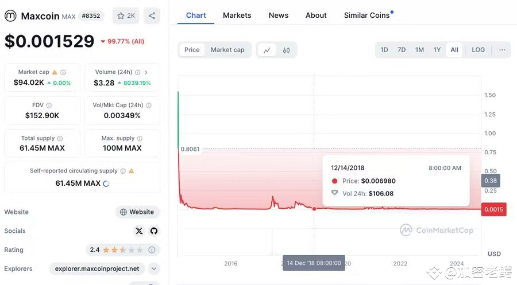
Task: Open the three-dots chart options menu
Action: point(502,50)
